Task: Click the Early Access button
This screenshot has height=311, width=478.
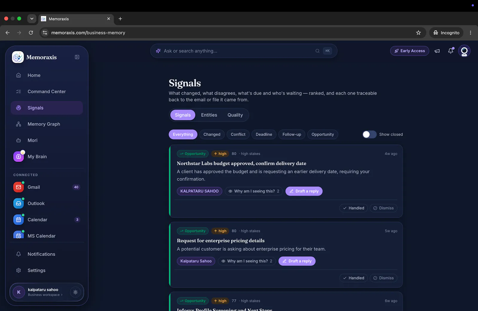Action: [410, 51]
